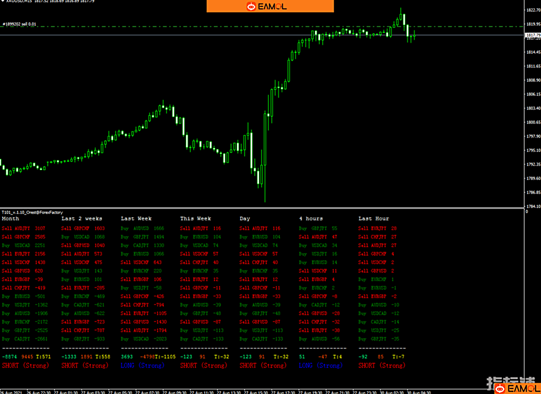Click 'LONG (Strong)' signal under 4 hours
The height and width of the screenshot is (394, 541).
(x=320, y=366)
